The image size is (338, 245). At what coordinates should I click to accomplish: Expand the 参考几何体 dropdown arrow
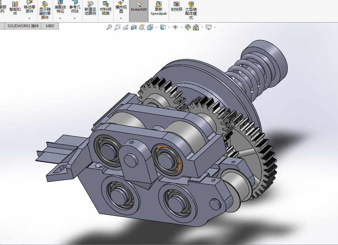point(75,18)
